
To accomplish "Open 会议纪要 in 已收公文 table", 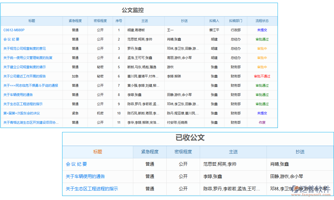I will [x=76, y=164].
